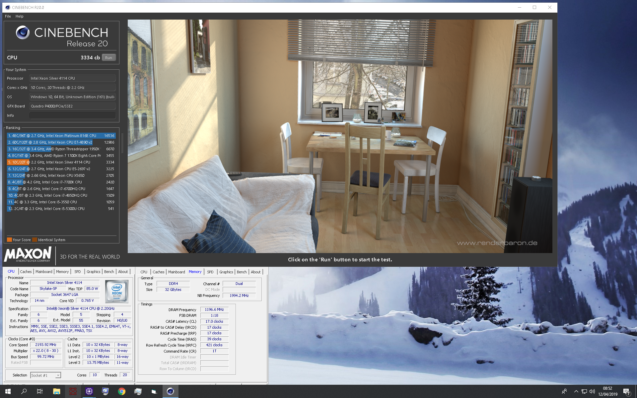Screen dimensions: 637x398
Task: Click the Cinebench sphere logo in side panel
Action: [x=23, y=33]
